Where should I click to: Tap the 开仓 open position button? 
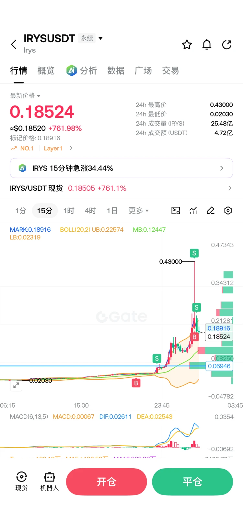107,482
